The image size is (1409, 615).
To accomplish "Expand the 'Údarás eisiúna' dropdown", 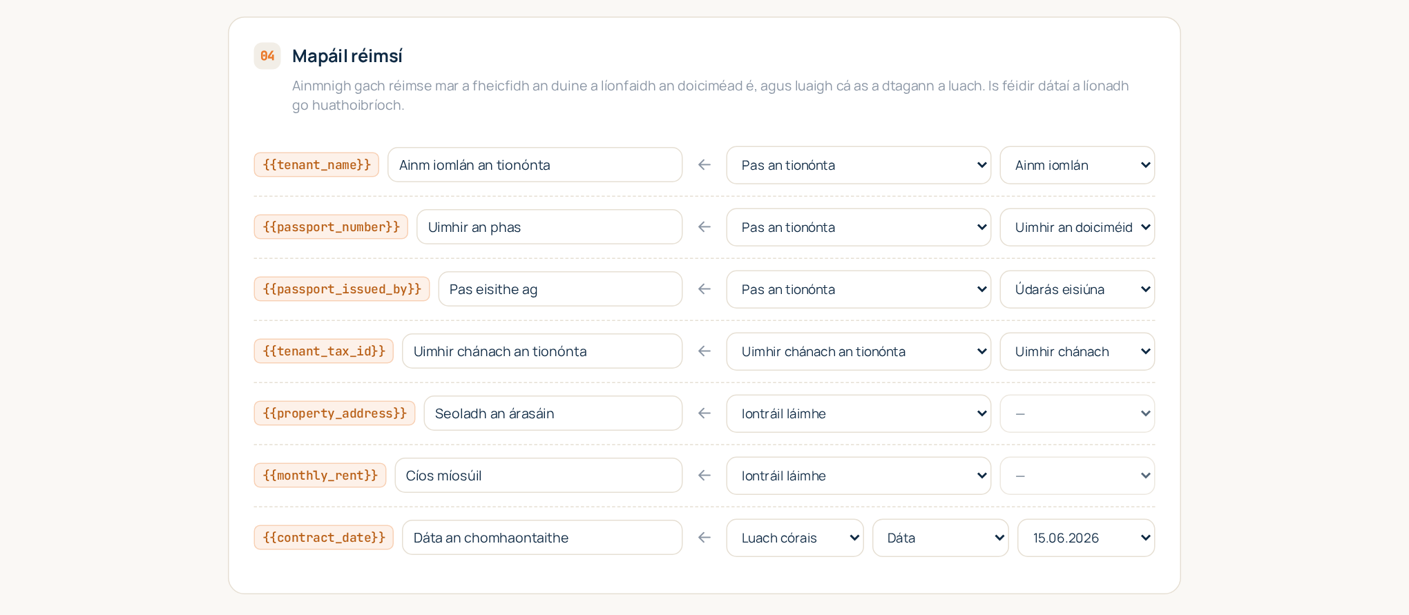I will 1077,289.
